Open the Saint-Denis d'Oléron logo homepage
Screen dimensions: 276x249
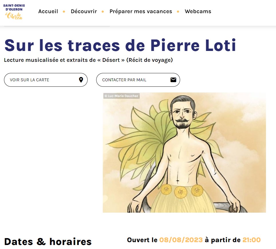click(14, 12)
